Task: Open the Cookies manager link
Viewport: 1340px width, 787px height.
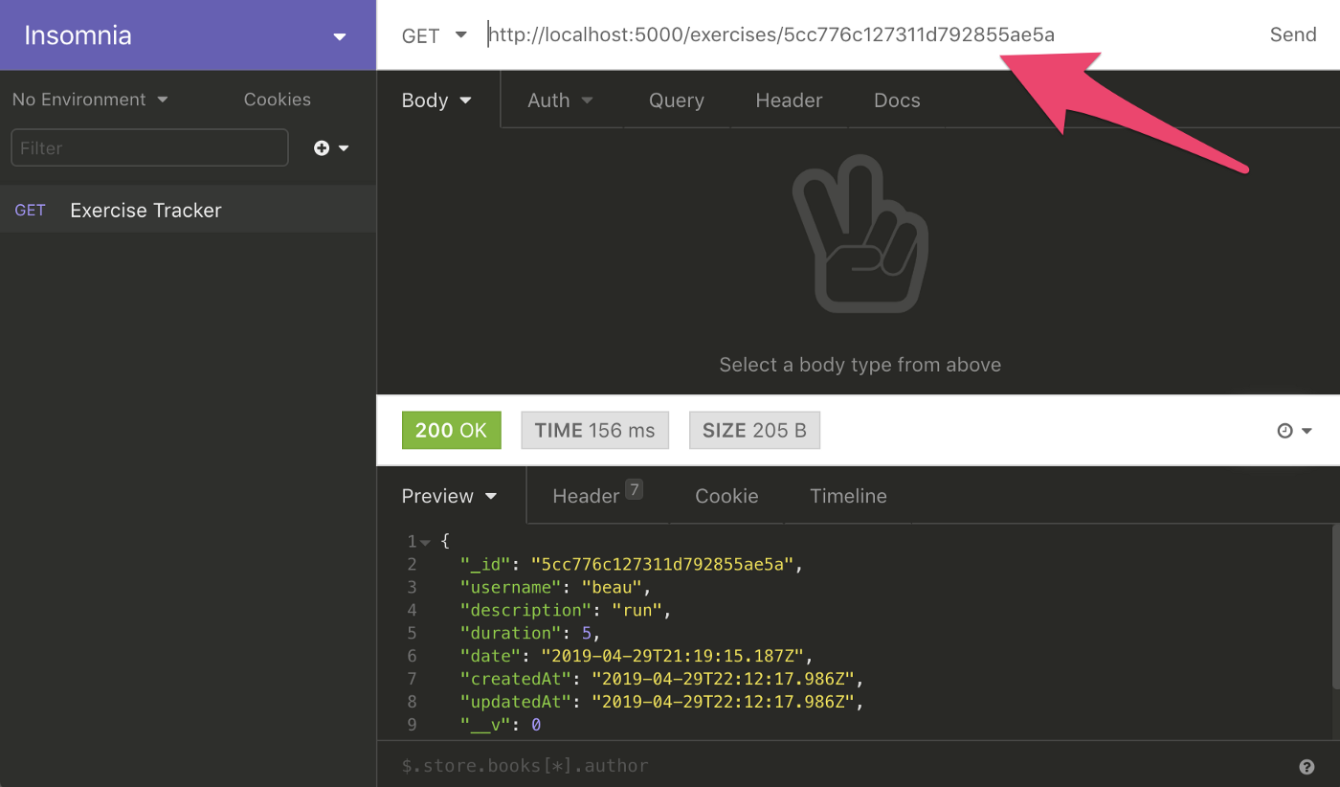Action: tap(278, 100)
